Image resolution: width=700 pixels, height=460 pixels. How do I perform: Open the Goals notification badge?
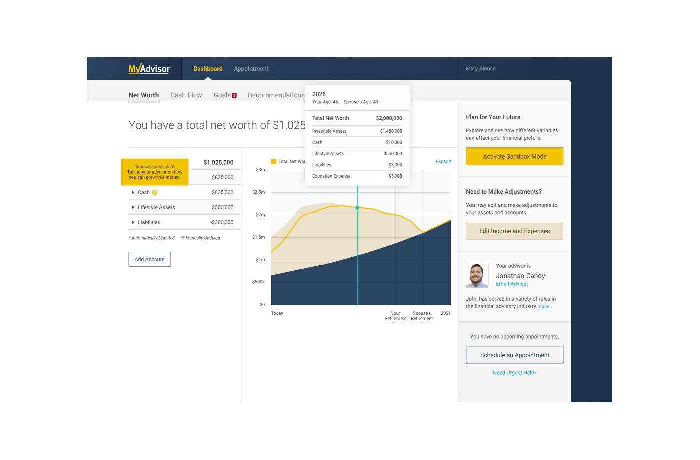pos(234,95)
